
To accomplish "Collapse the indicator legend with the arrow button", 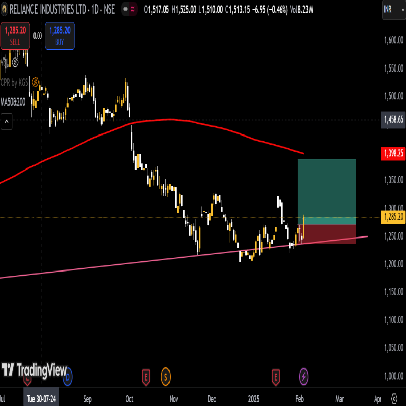I will tap(7, 121).
